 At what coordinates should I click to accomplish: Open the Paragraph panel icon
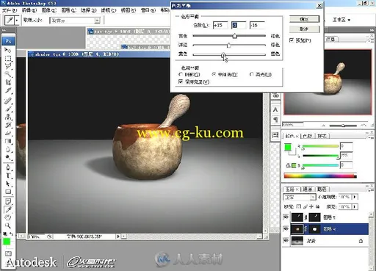(x=275, y=120)
